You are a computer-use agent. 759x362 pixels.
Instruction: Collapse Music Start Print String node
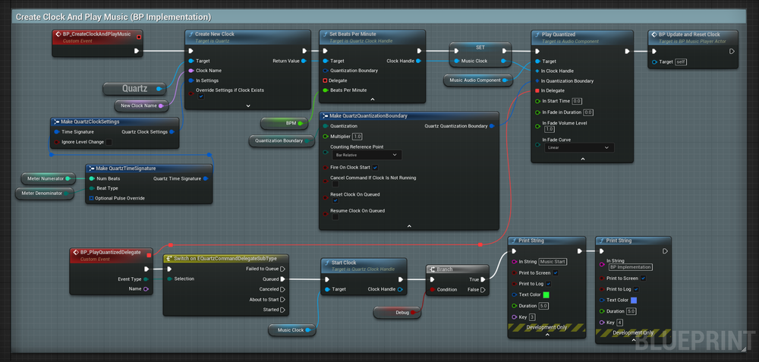coord(547,335)
